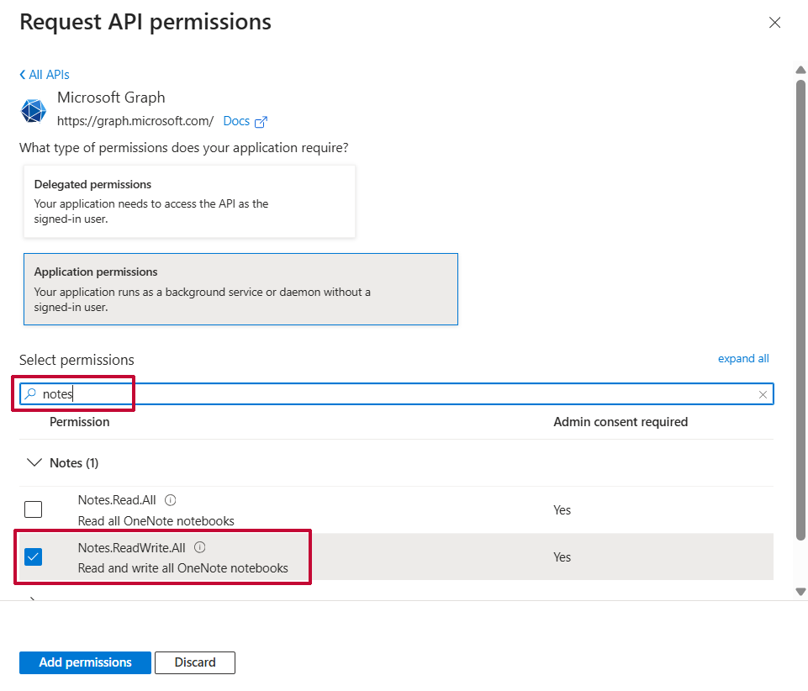
Task: Enable the Notes.Read.All checkbox
Action: [33, 509]
